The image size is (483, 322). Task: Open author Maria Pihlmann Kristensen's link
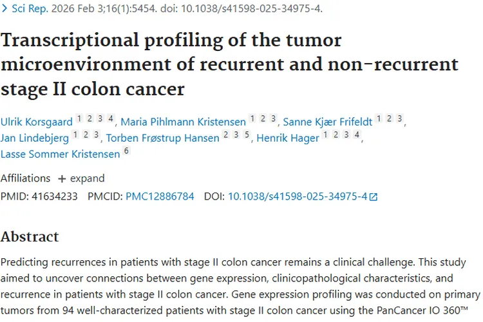point(183,120)
